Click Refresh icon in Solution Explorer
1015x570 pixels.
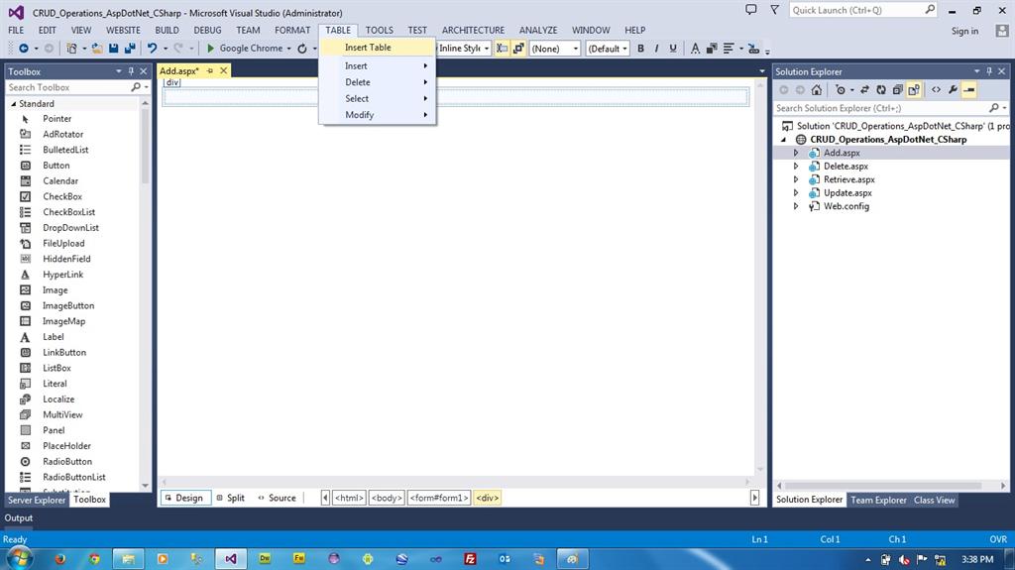click(x=881, y=90)
